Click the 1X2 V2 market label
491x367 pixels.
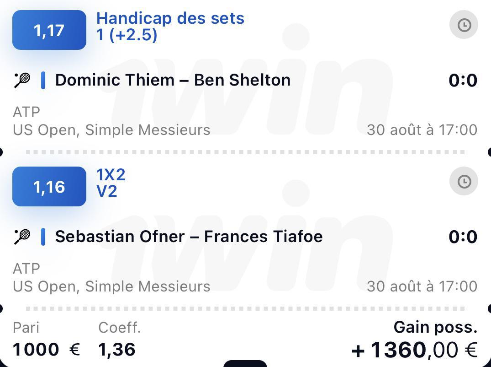click(x=111, y=183)
